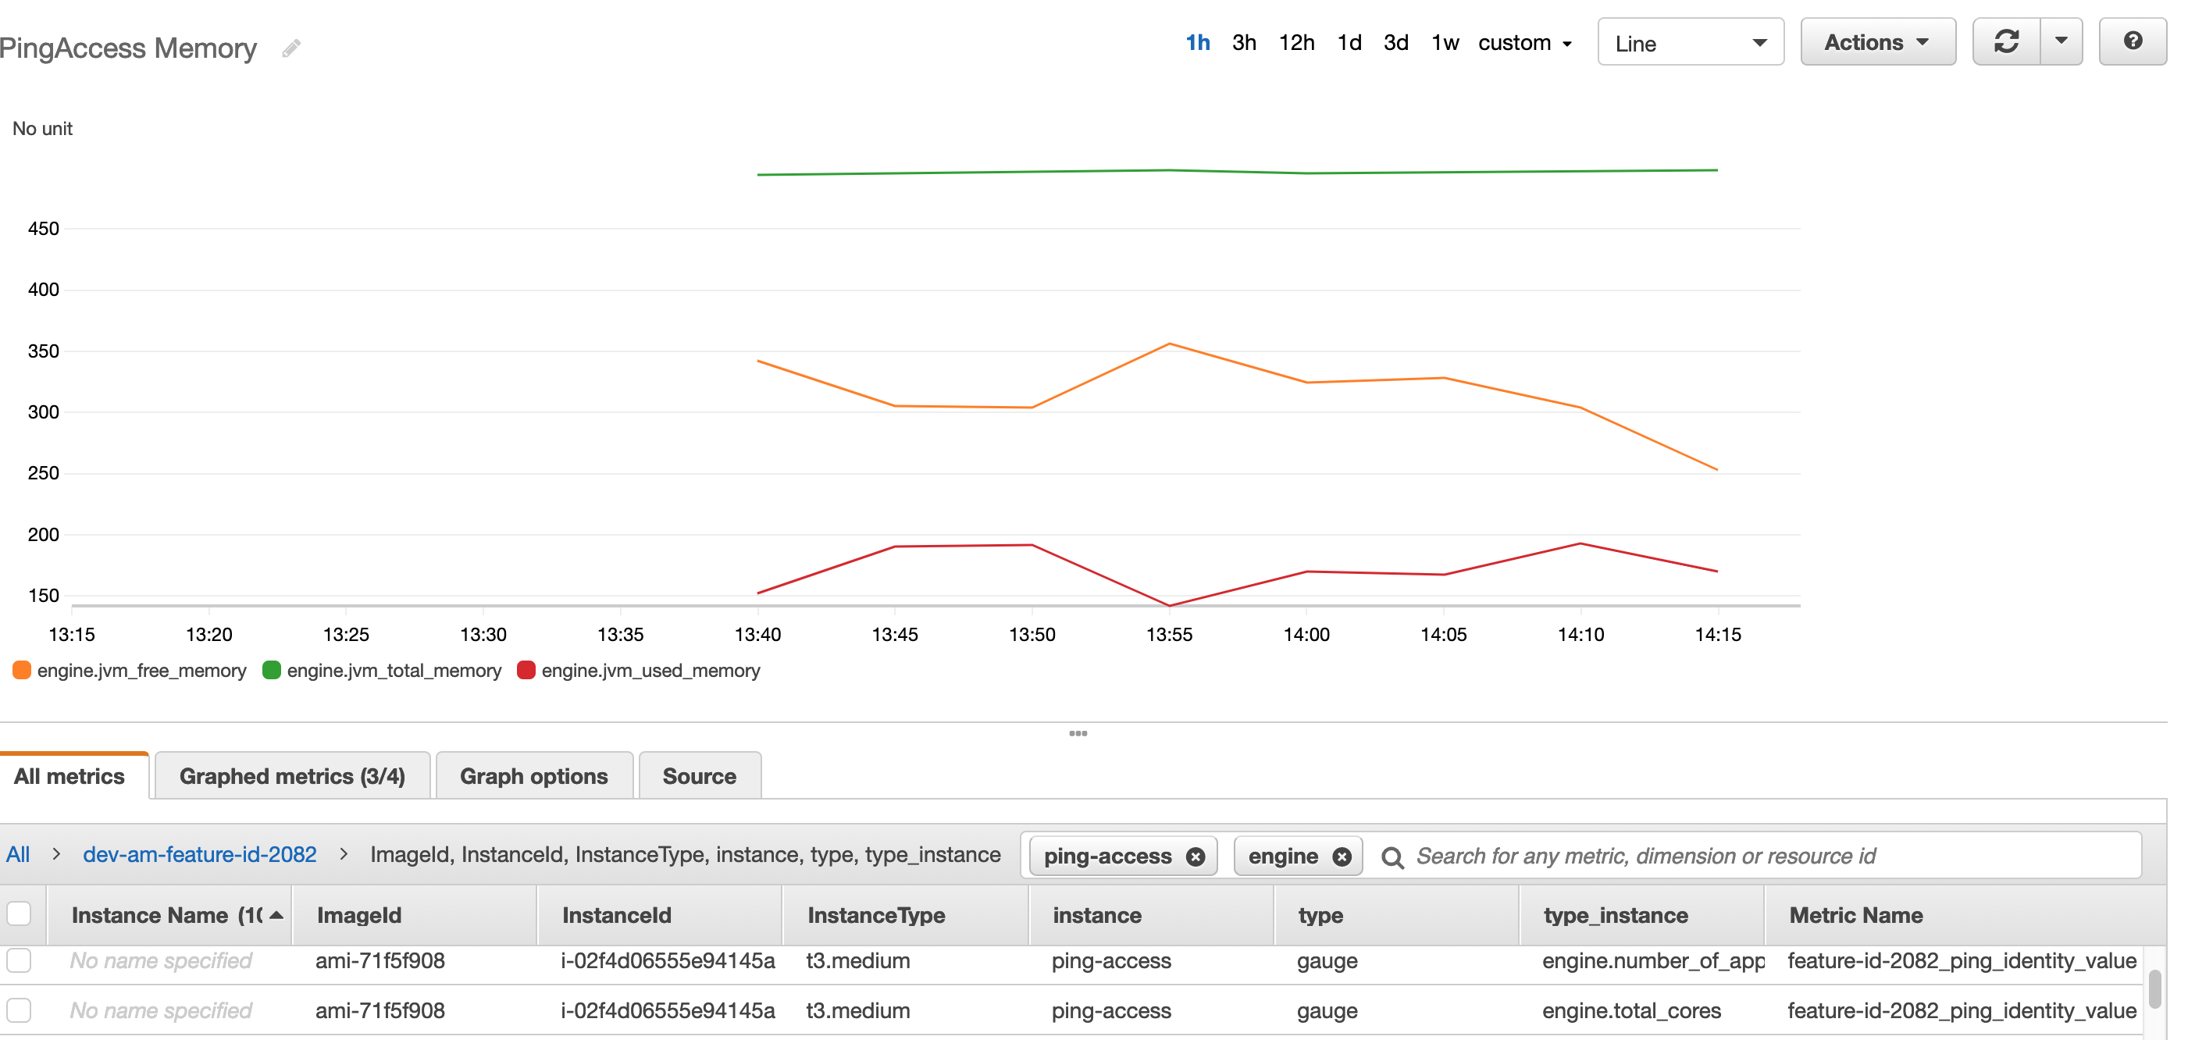Open the Line graph type dropdown

[x=1691, y=42]
